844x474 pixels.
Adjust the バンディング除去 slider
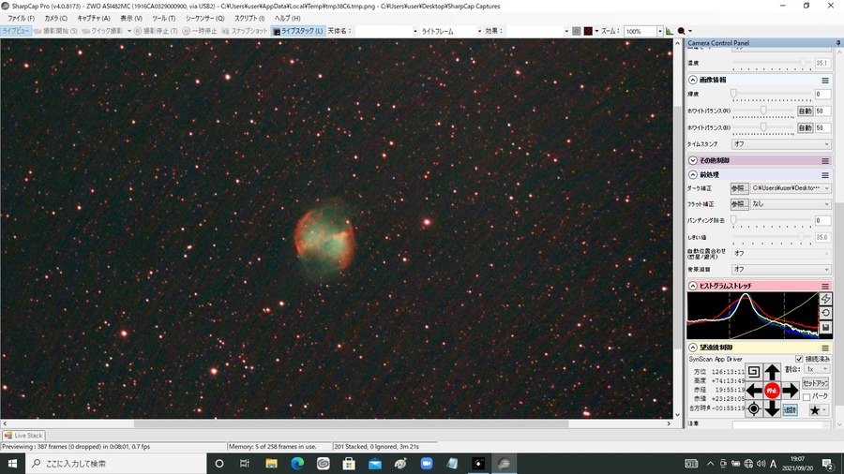(x=772, y=220)
